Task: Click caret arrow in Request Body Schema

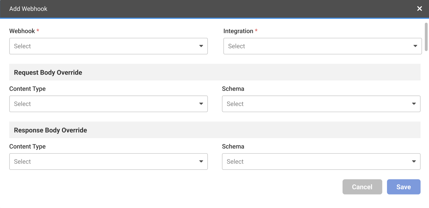Action: pos(414,104)
